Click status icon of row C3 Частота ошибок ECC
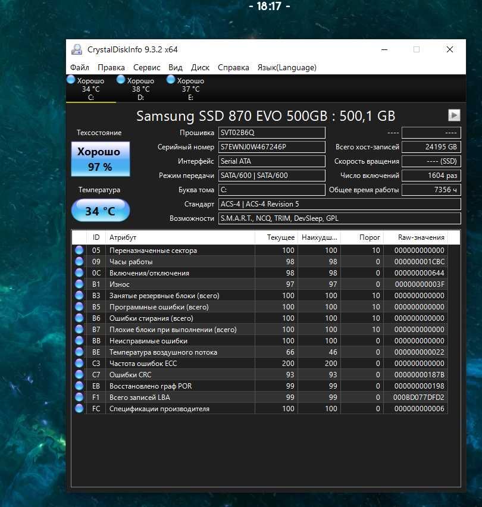This screenshot has height=507, width=482. click(x=79, y=363)
